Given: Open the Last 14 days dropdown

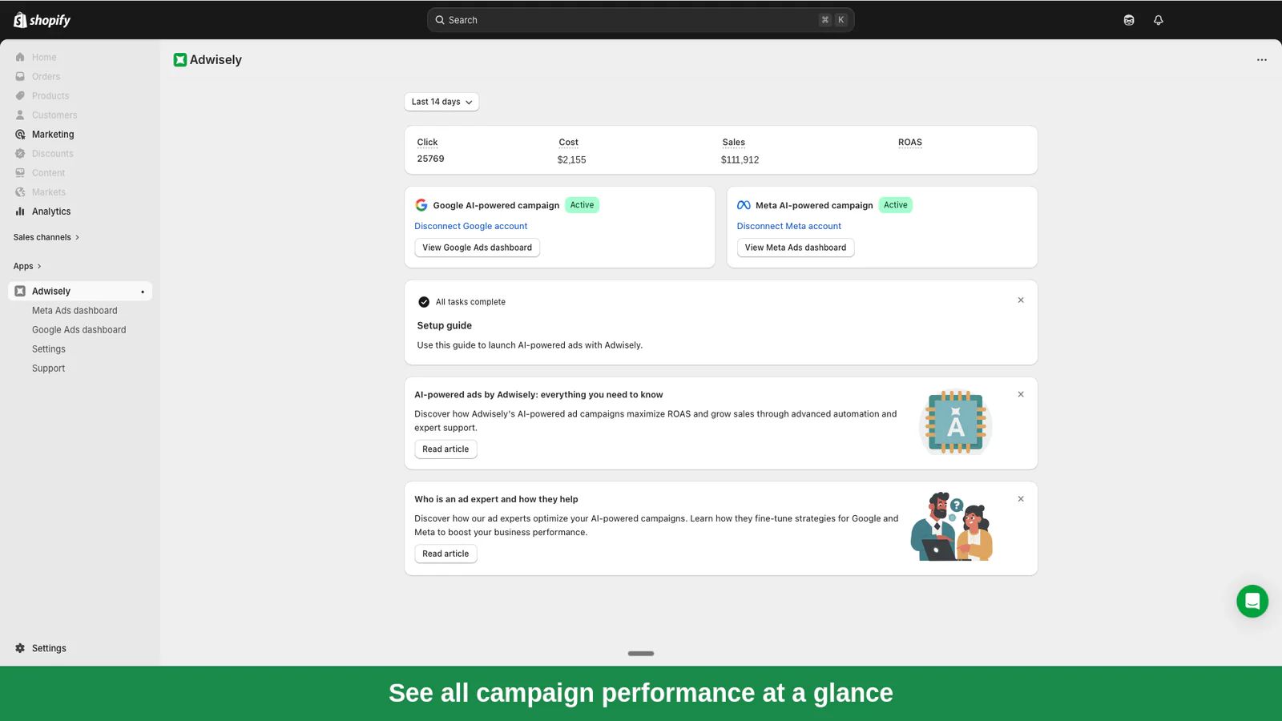Looking at the screenshot, I should point(441,102).
